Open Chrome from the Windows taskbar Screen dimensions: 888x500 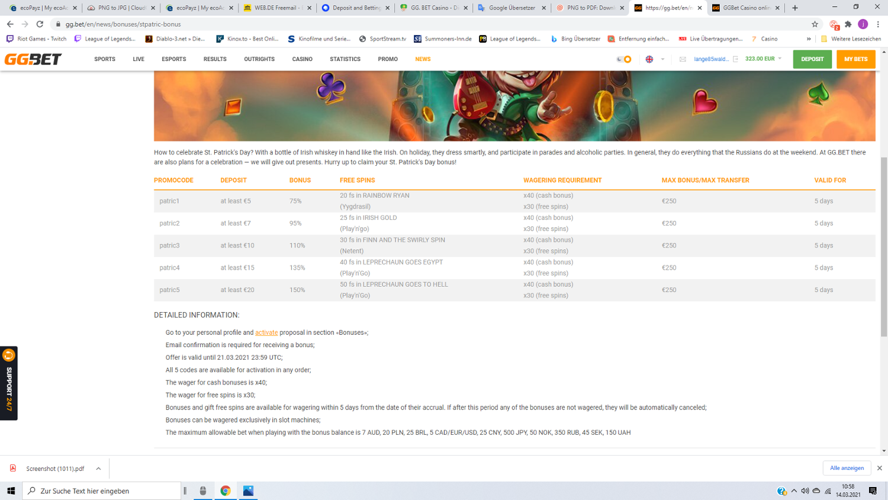[x=226, y=491]
